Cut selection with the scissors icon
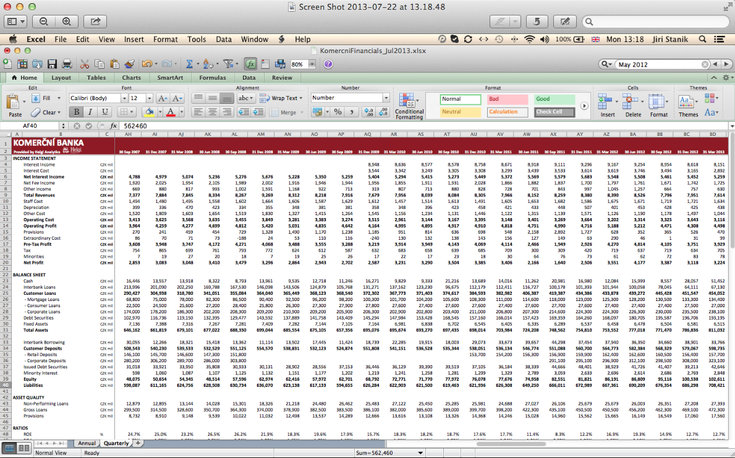Viewport: 735px width, 458px height. [x=84, y=64]
